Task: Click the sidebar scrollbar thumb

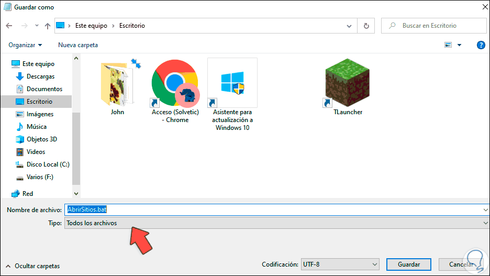Action: pyautogui.click(x=76, y=148)
